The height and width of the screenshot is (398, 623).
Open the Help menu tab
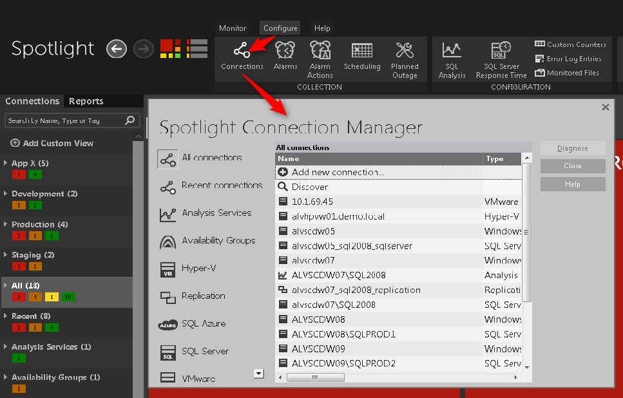coord(322,28)
